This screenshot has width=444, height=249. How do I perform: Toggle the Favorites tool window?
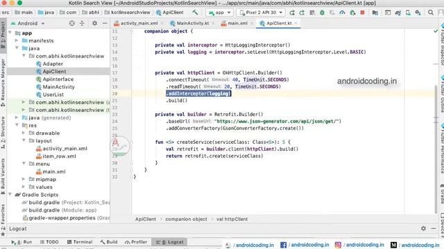3,220
